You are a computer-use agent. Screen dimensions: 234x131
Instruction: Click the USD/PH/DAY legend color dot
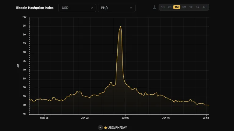(x=105, y=128)
